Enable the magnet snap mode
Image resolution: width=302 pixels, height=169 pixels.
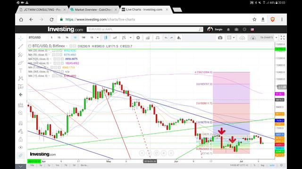[x=21, y=123]
